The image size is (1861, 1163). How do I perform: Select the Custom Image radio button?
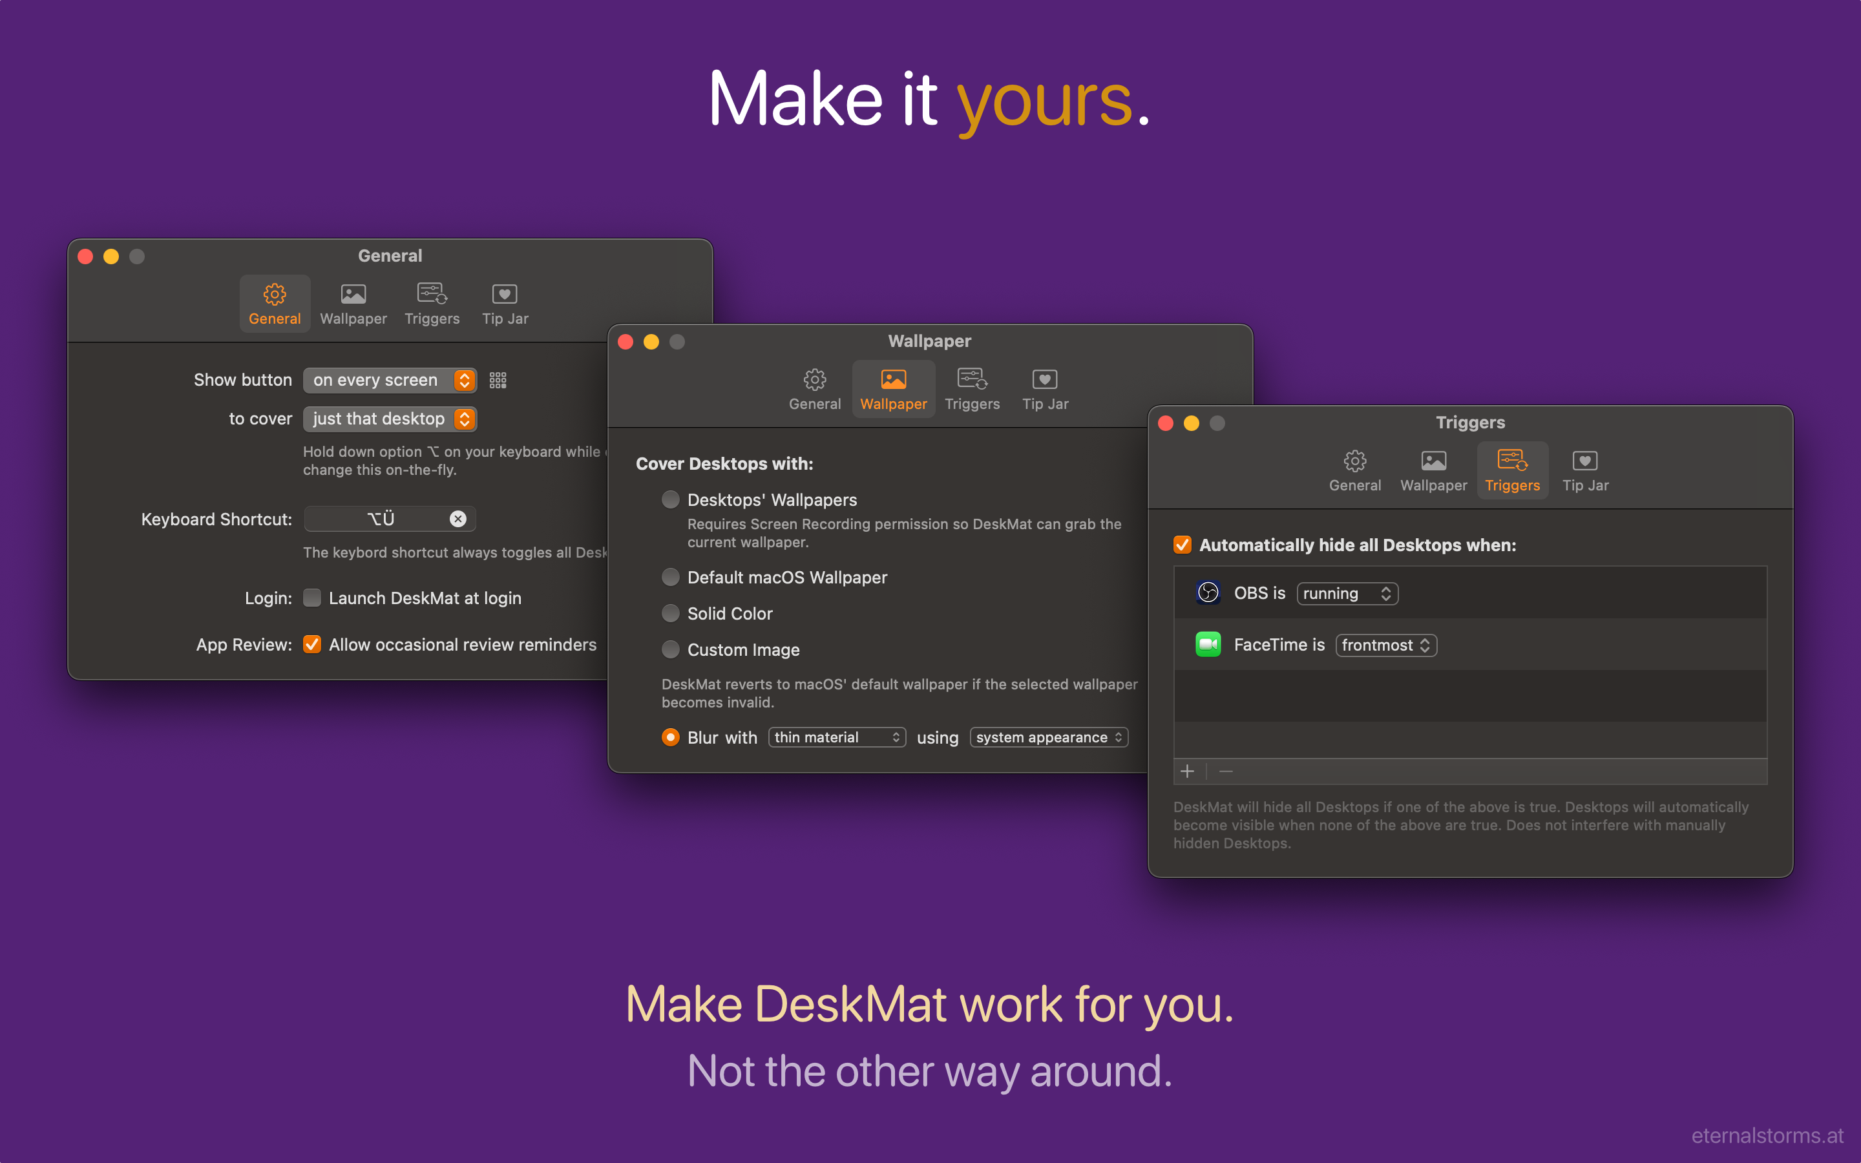click(x=670, y=649)
